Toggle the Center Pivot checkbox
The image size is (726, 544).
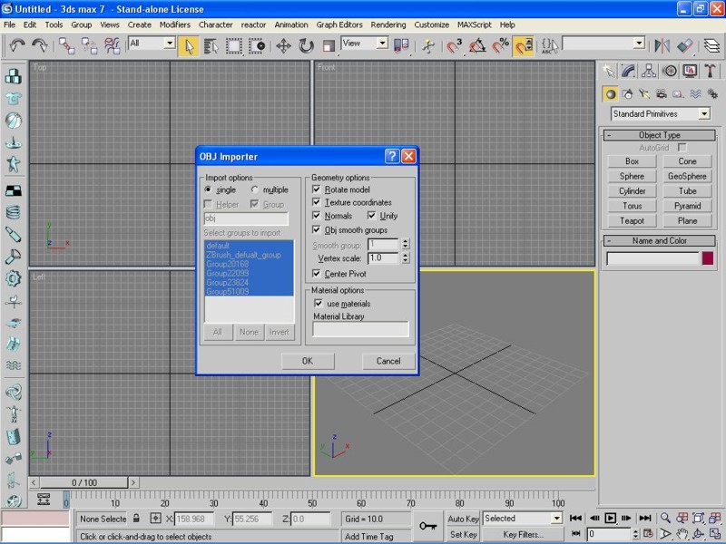click(316, 274)
